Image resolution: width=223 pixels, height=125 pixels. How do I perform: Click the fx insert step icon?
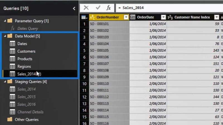(108, 8)
